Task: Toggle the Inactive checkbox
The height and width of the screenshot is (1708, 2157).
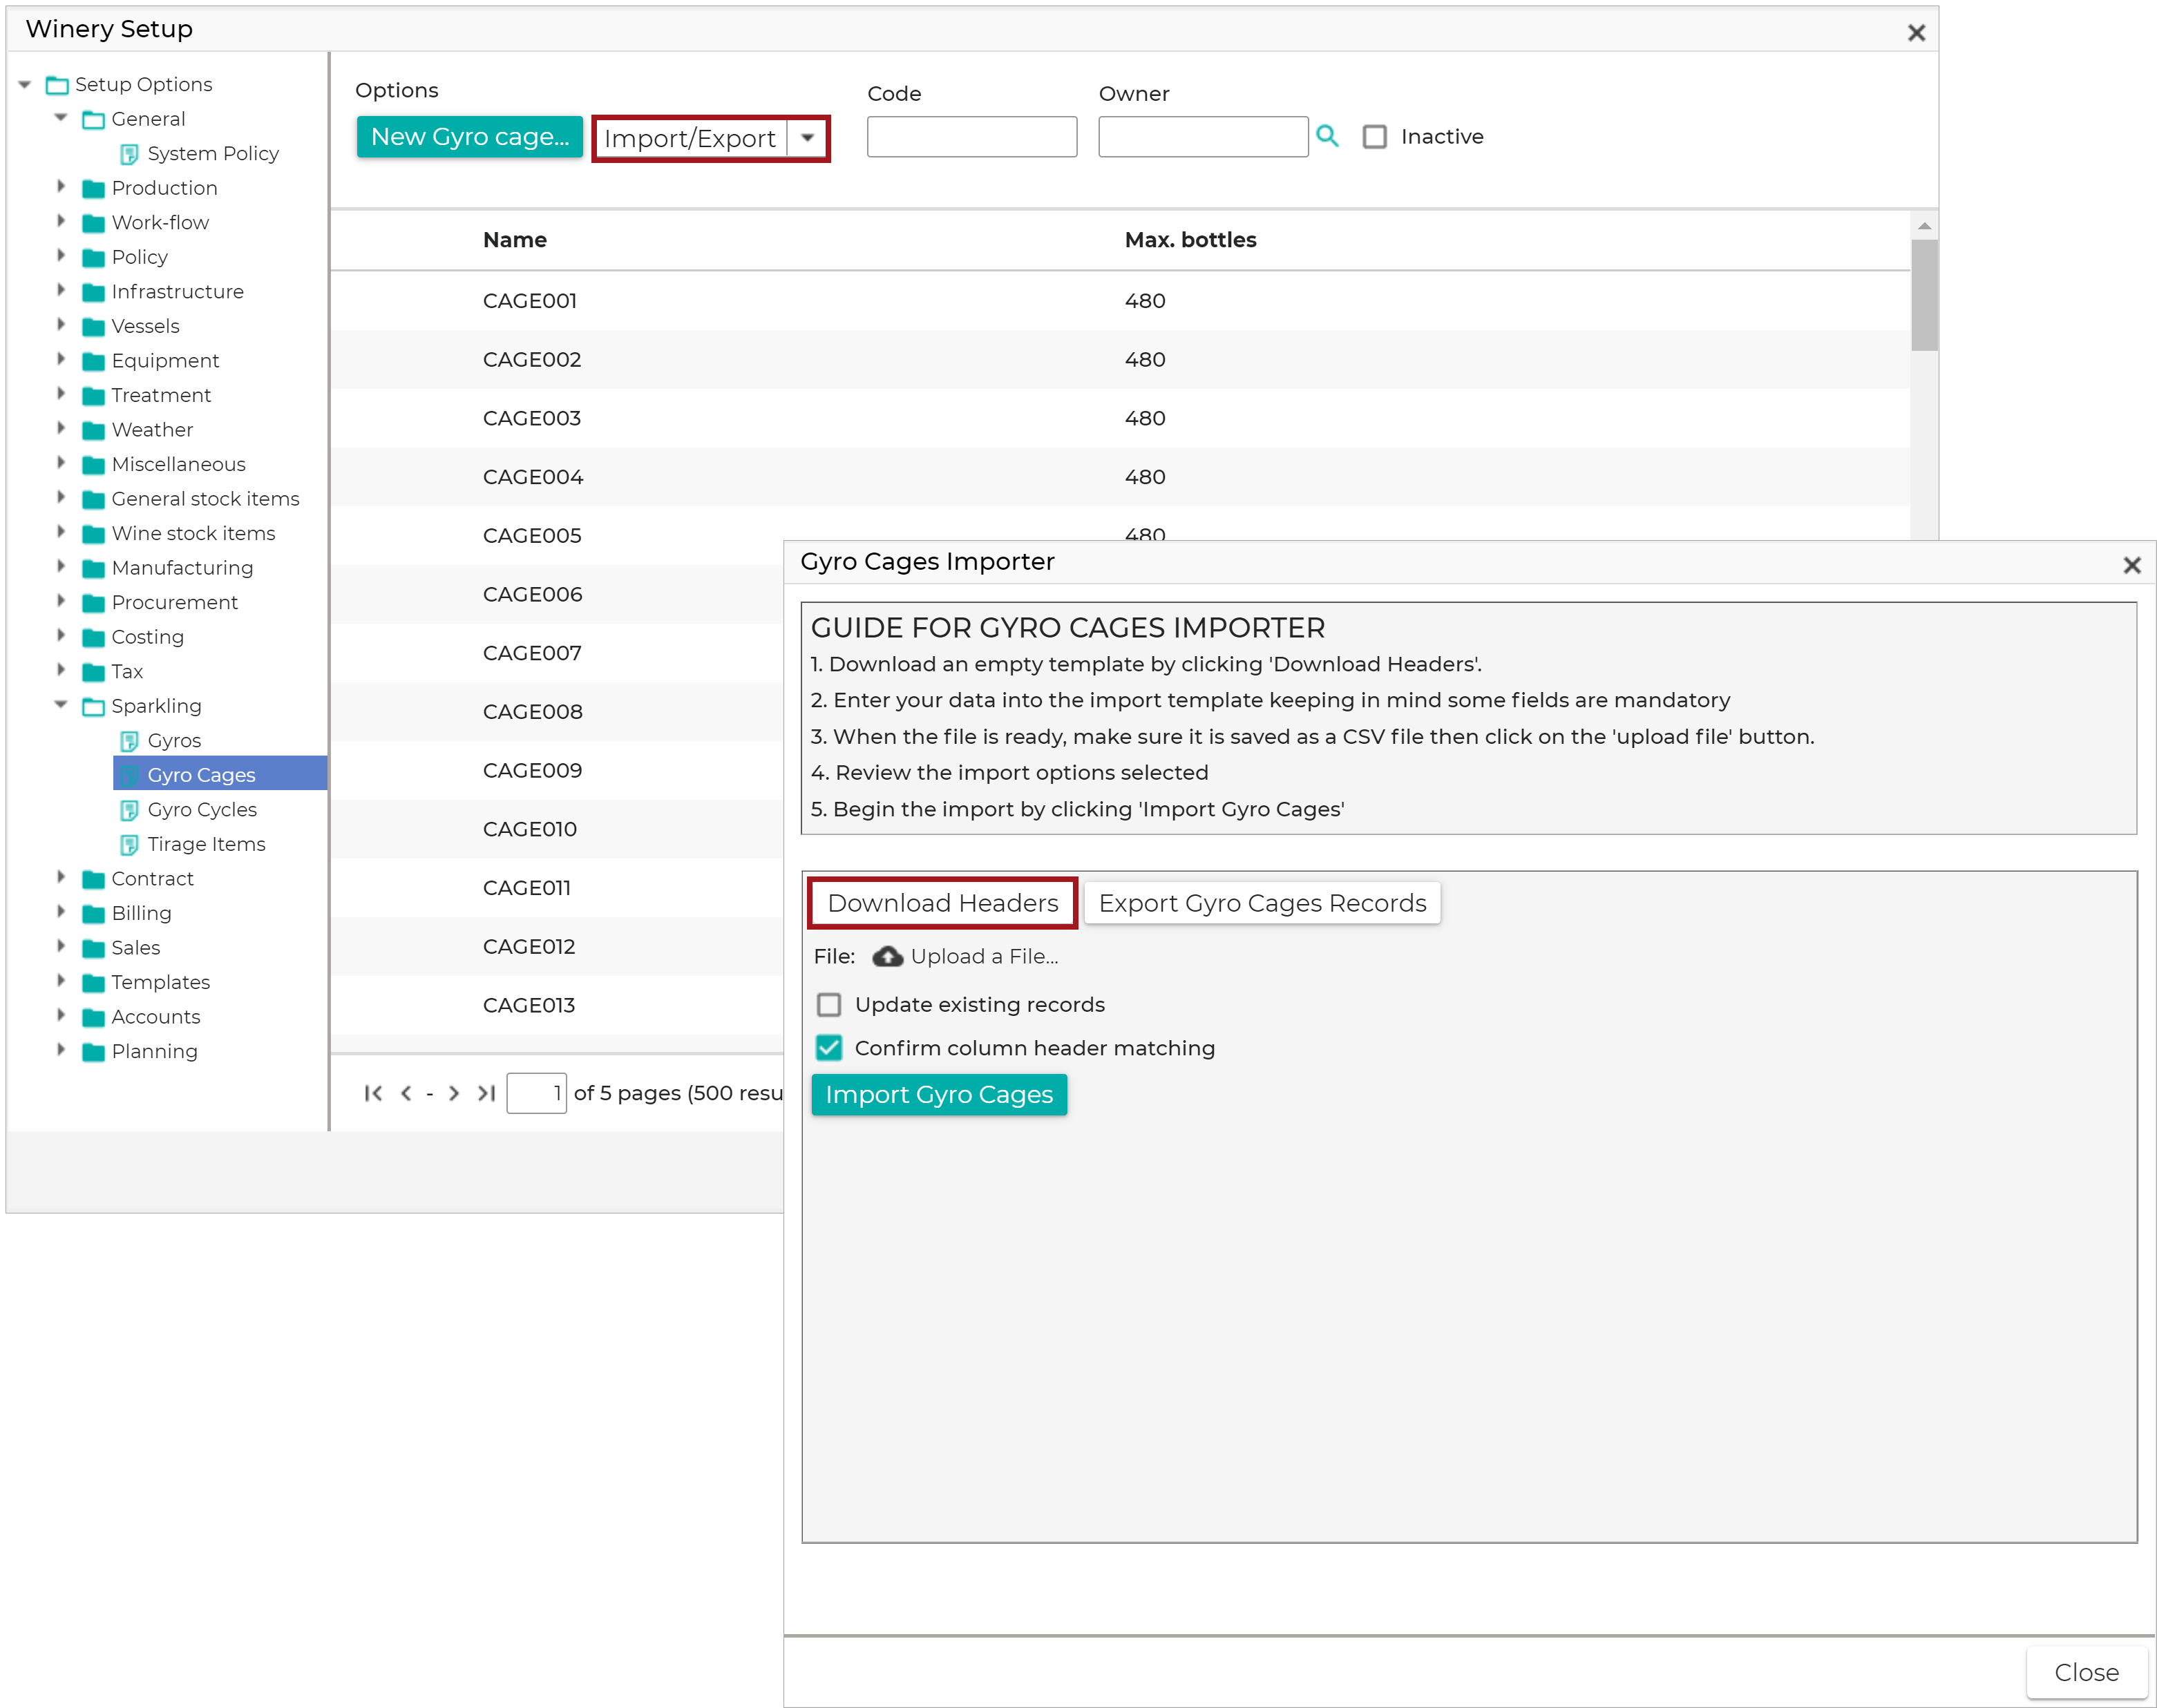Action: click(x=1375, y=137)
